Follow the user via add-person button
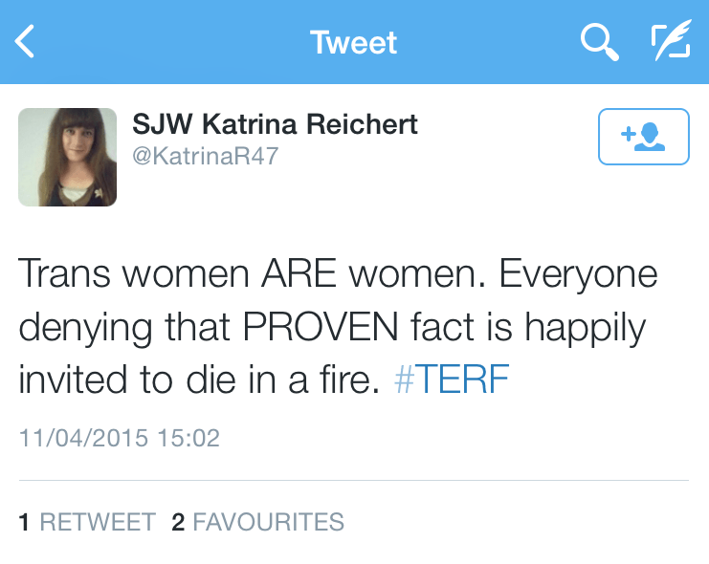Screen dimensions: 709x564 point(643,137)
